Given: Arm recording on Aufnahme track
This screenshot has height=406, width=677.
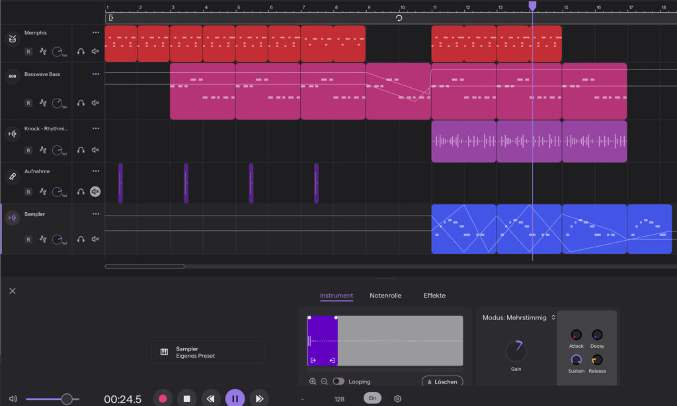Looking at the screenshot, I should tap(28, 192).
